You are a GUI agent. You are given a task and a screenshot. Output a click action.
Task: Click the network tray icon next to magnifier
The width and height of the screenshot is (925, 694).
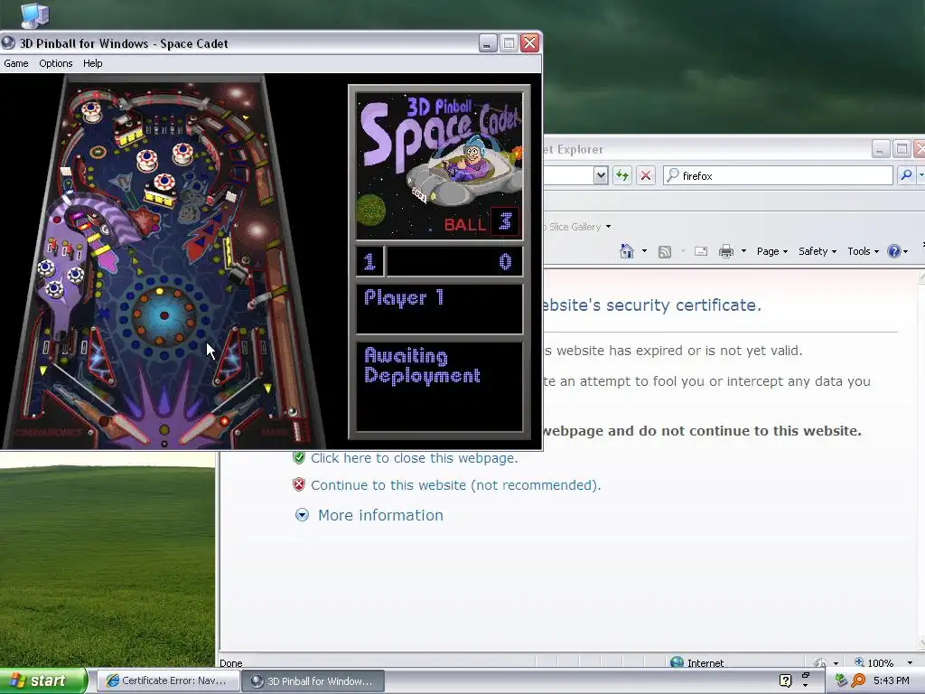click(x=841, y=680)
